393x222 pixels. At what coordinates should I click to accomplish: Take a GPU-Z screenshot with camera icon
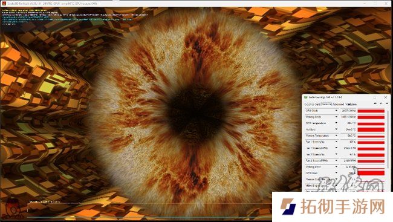[x=375, y=103]
